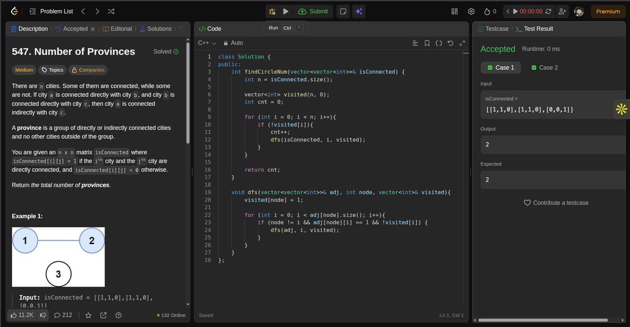
Task: Open the user profile avatar
Action: pos(579,11)
